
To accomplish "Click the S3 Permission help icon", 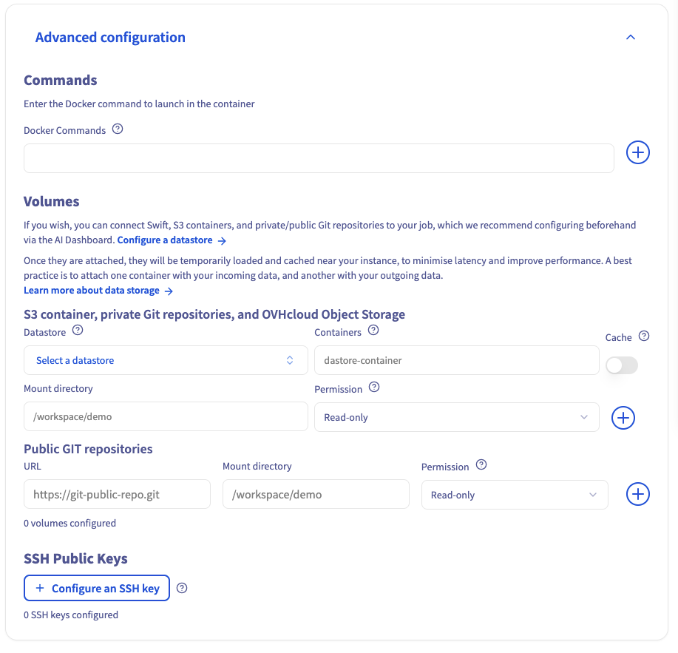I will (374, 388).
